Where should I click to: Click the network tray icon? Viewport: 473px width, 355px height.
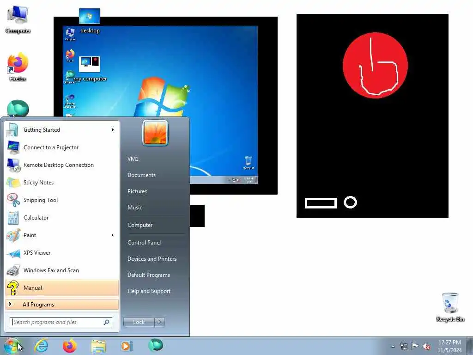pyautogui.click(x=404, y=347)
